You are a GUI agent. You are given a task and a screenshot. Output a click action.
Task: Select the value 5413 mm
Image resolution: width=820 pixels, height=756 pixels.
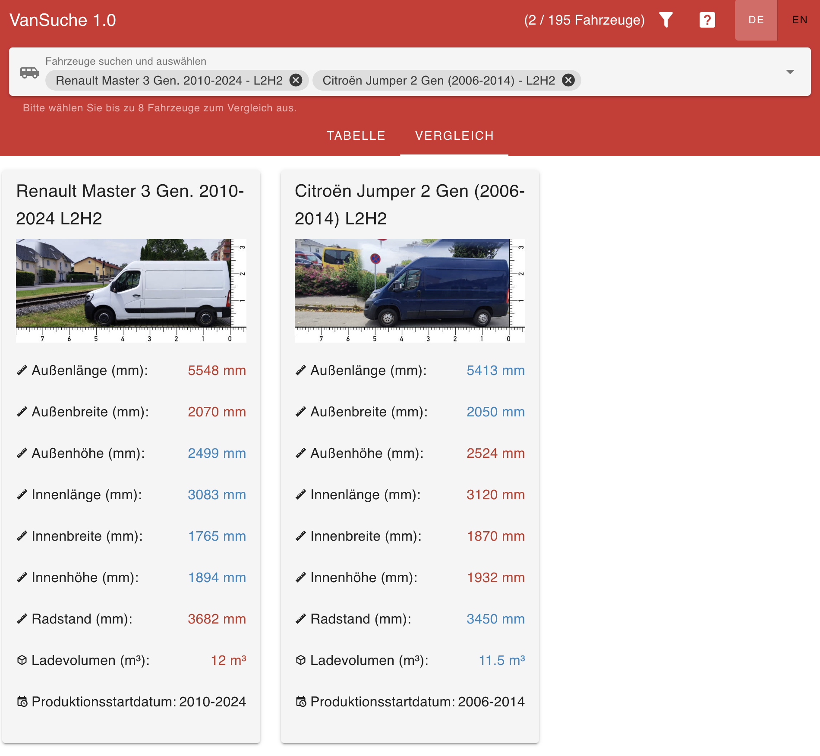tap(495, 371)
